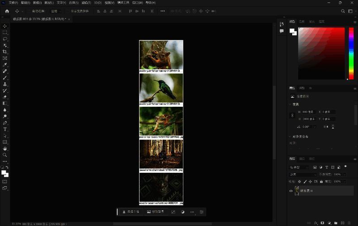Select the Eyedropper tool
Screen dimensions: 358x226
pos(5,65)
